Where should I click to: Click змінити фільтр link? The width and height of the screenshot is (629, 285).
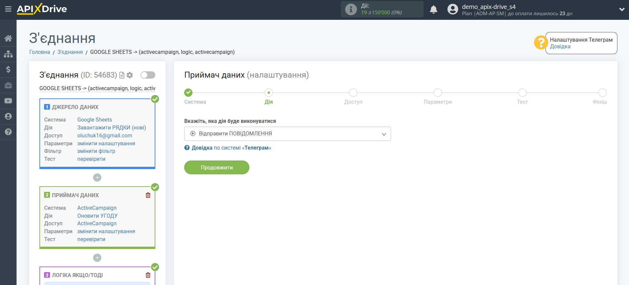96,151
